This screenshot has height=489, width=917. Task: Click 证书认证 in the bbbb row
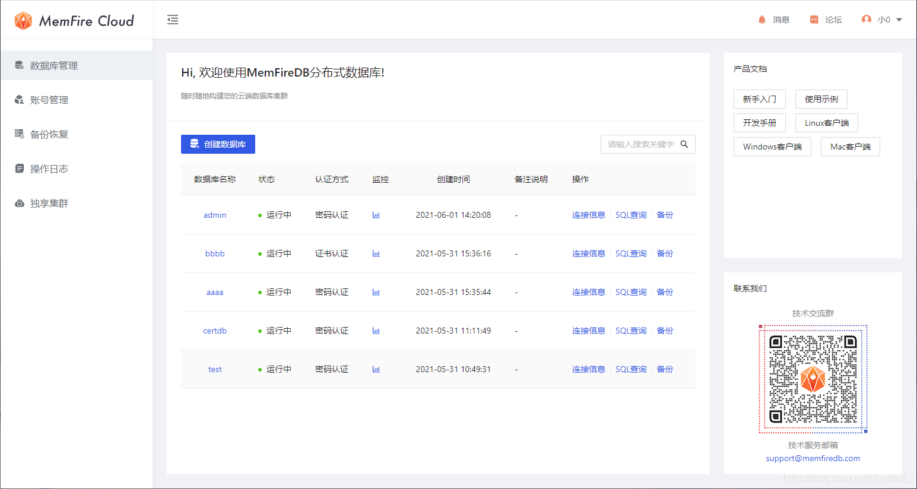point(332,253)
